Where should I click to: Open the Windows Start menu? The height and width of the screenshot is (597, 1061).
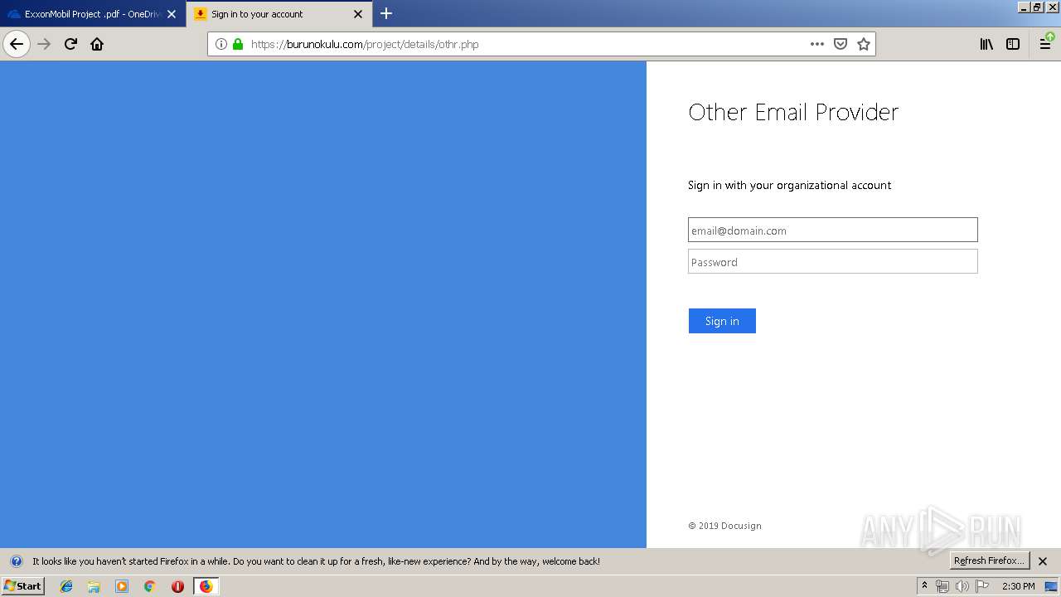tap(22, 586)
